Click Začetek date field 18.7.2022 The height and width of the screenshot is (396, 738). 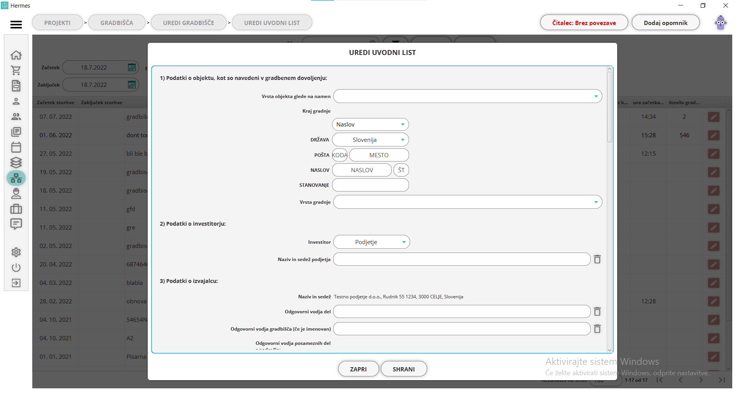(x=94, y=67)
